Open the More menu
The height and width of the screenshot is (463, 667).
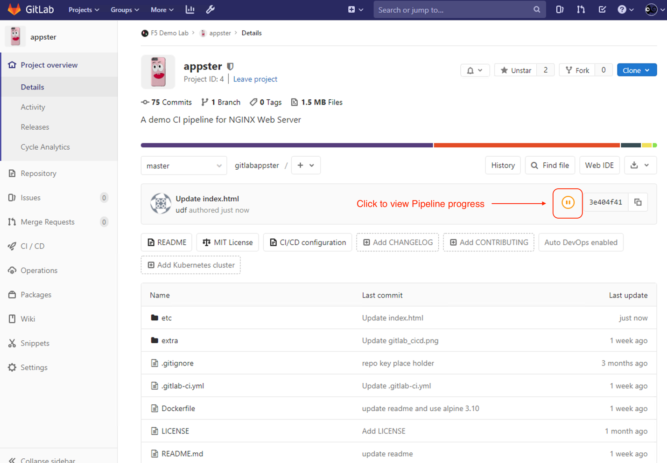coord(162,10)
